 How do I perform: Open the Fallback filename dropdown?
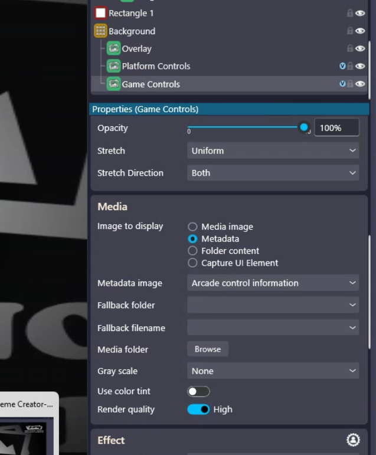[273, 328]
